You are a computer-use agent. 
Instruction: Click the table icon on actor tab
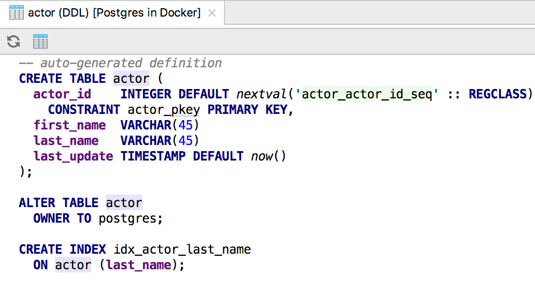[17, 13]
